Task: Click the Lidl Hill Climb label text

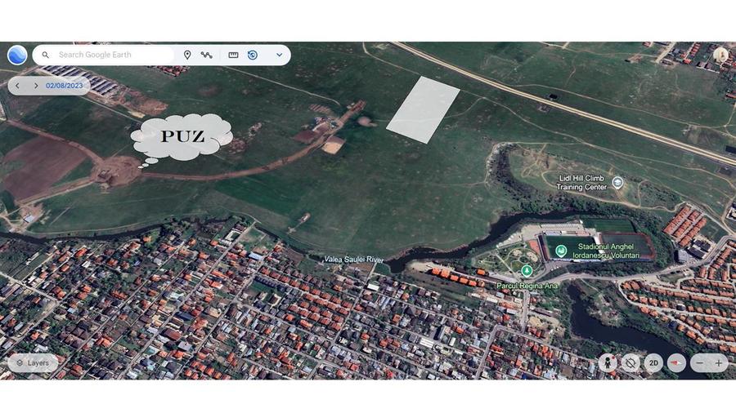Action: click(581, 183)
